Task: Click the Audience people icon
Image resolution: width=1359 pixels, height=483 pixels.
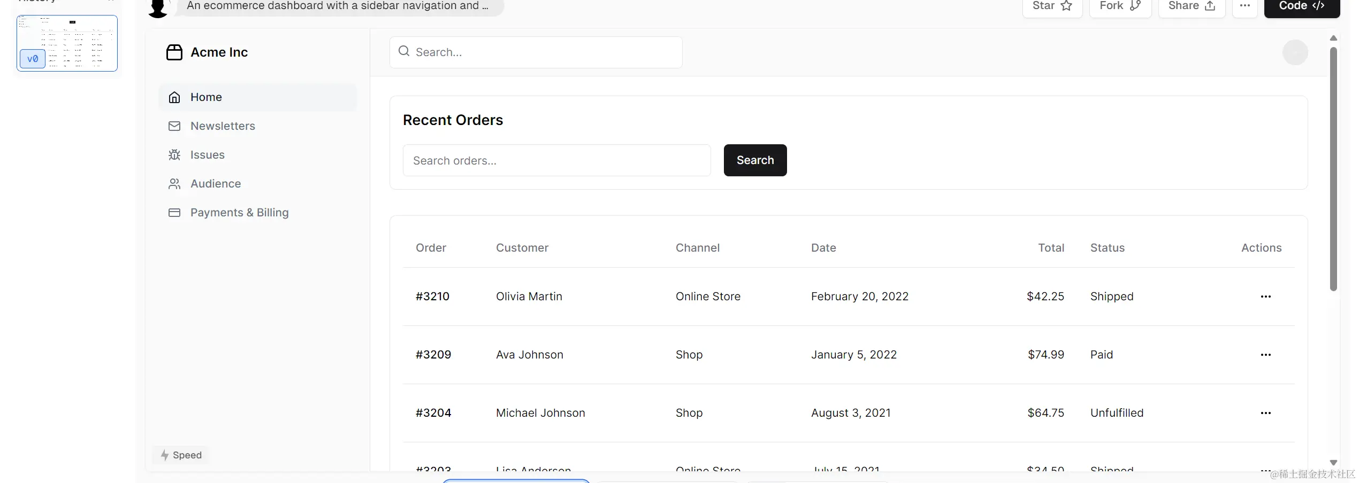Action: (x=174, y=184)
